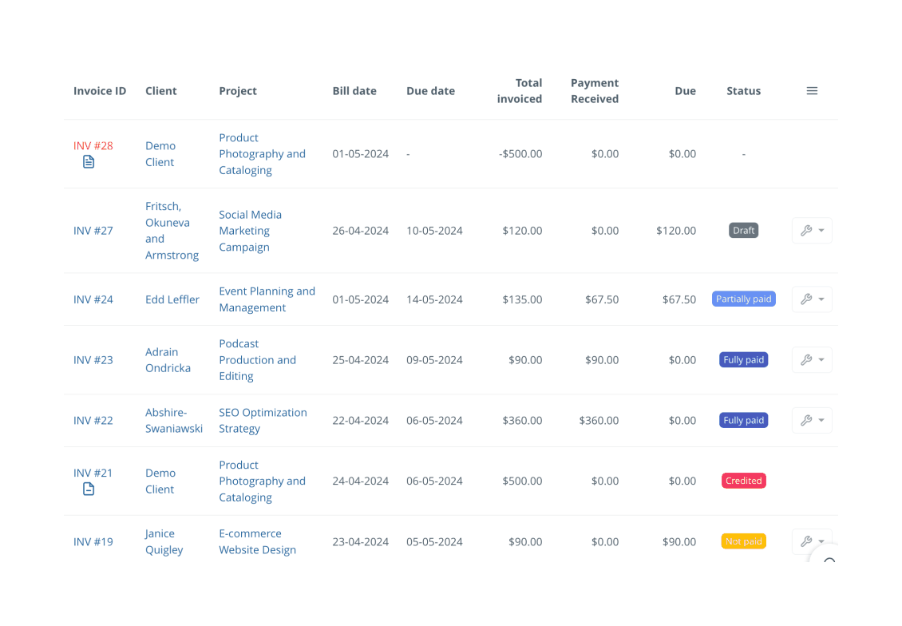
Task: View client Edd Leffler
Action: pos(172,299)
